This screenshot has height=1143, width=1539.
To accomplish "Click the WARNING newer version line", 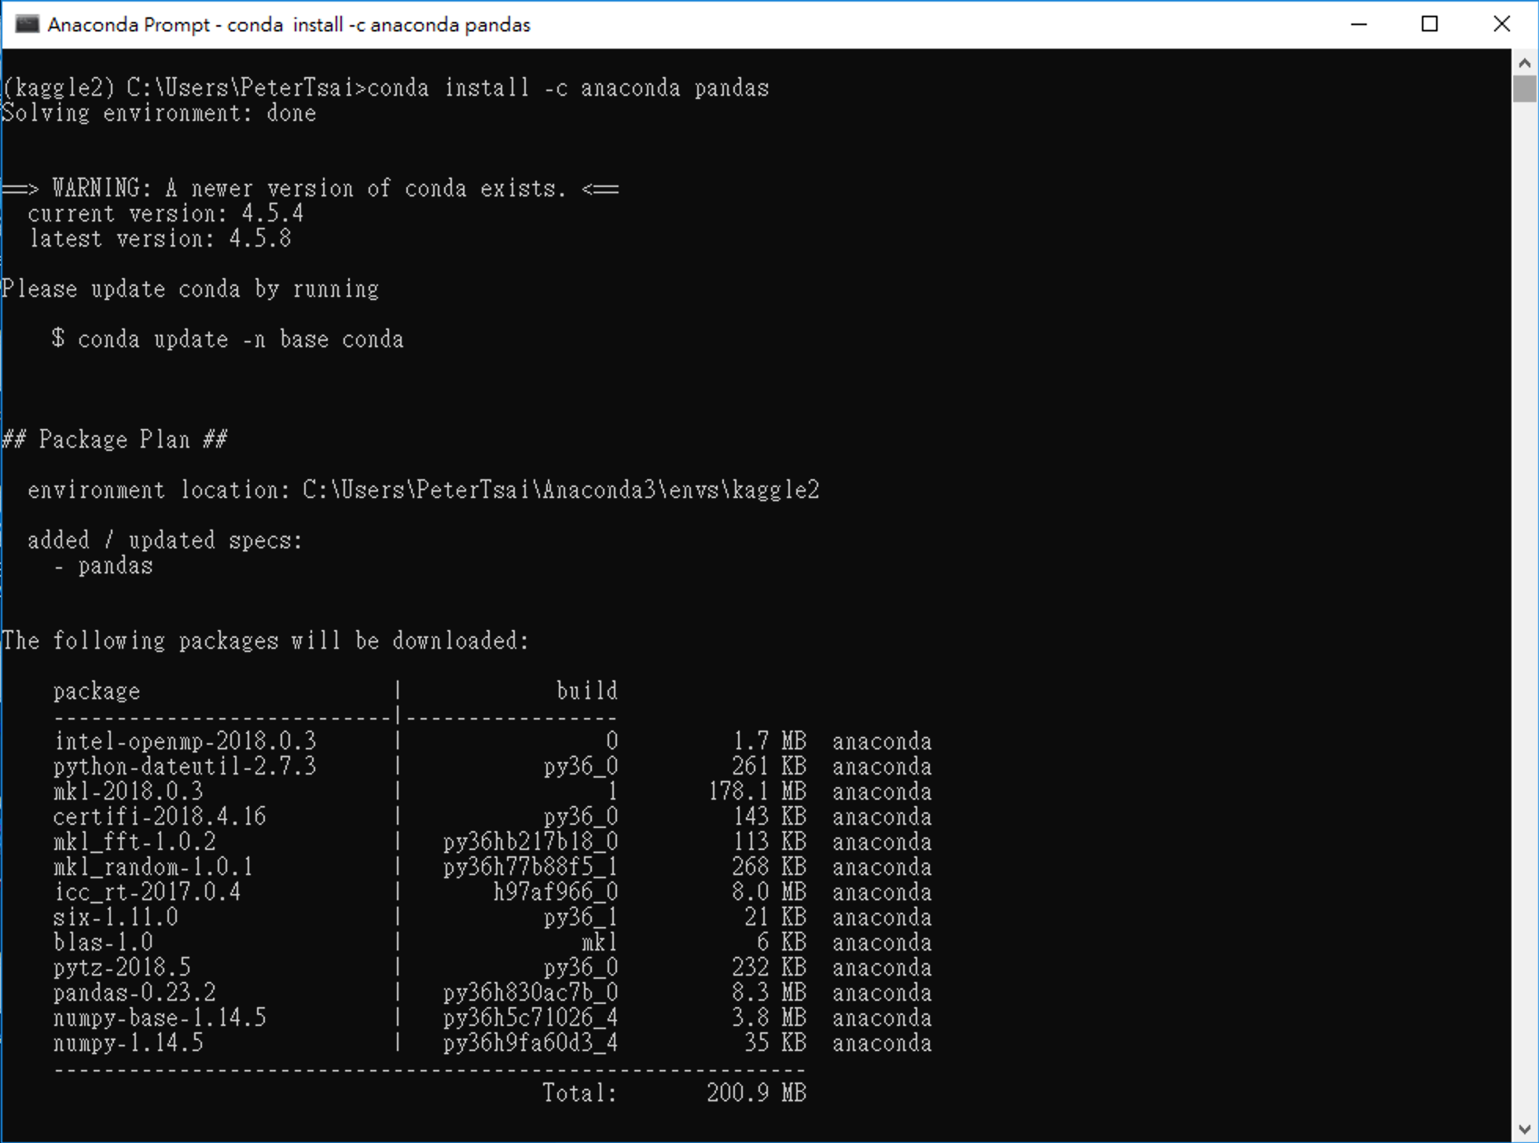I will pyautogui.click(x=310, y=189).
